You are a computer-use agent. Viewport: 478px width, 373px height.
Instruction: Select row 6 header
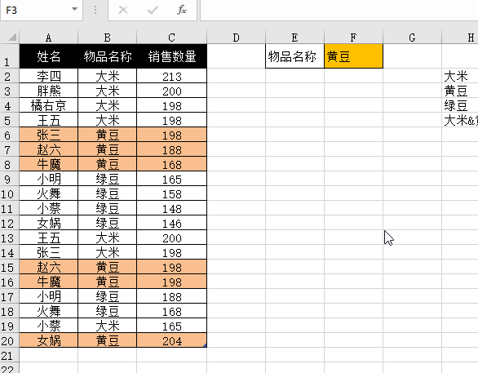[10, 135]
